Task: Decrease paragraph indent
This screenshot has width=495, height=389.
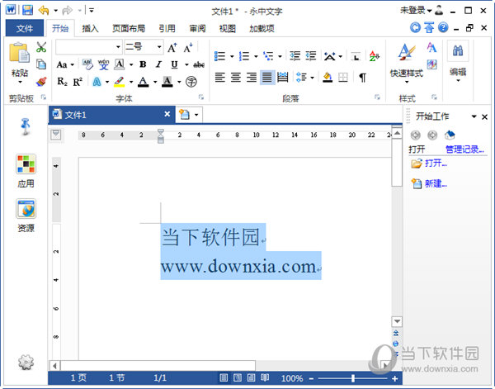Action: 295,56
